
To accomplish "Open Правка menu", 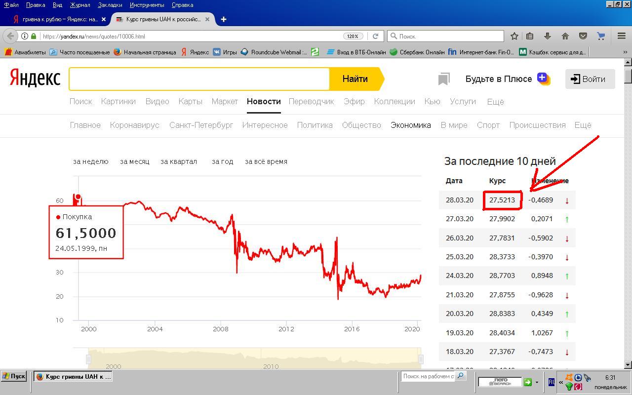I will tap(35, 5).
